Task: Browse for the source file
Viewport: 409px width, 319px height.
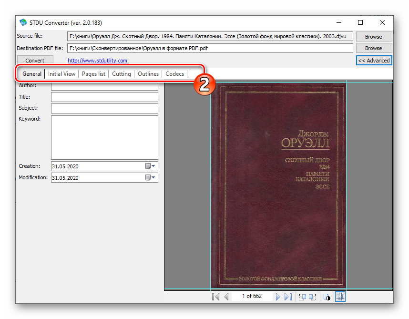Action: pos(373,37)
